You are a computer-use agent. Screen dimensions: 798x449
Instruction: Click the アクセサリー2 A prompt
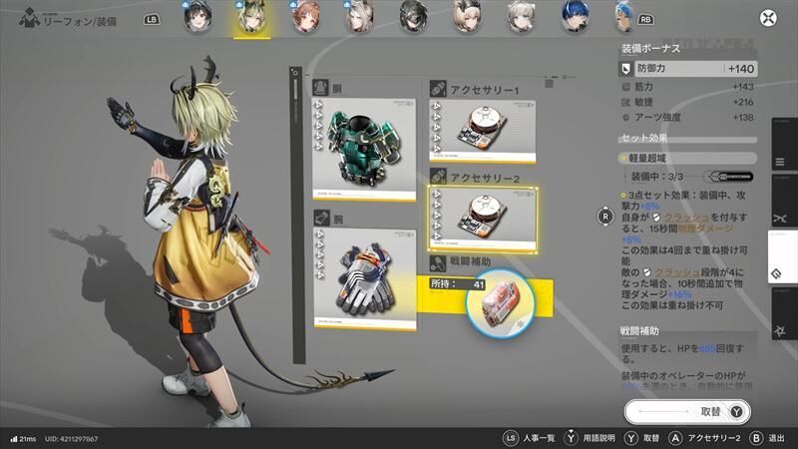click(704, 438)
